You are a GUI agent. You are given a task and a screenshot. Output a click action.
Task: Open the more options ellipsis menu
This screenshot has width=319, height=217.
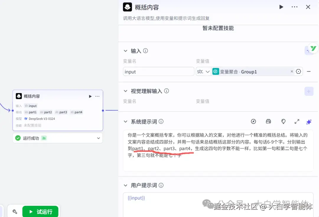[294, 7]
